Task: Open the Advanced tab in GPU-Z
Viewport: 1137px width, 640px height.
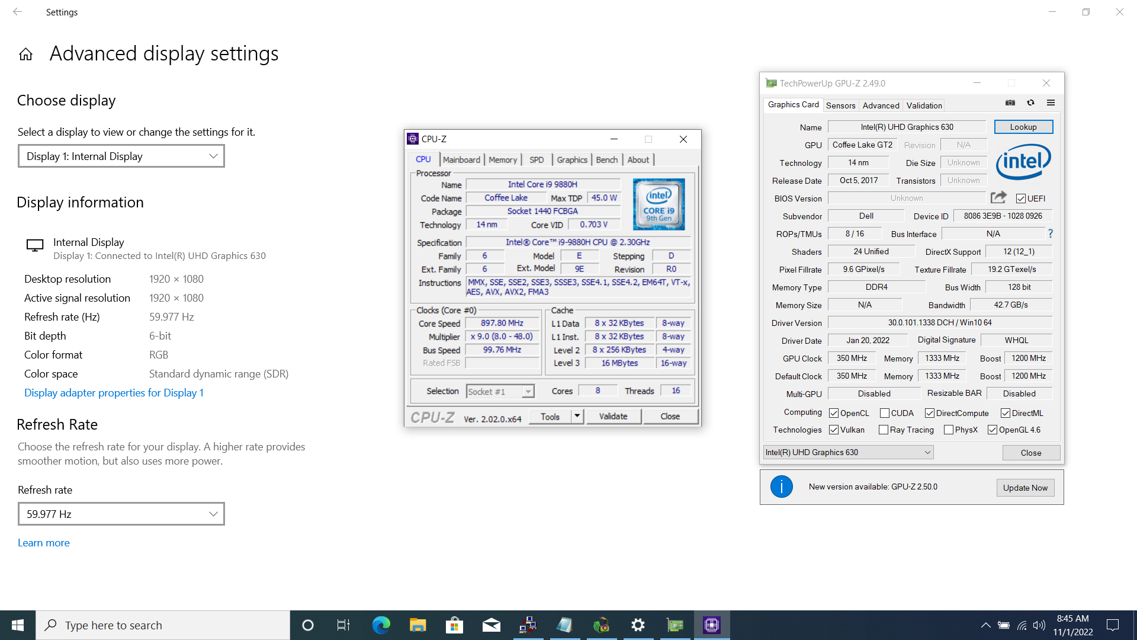Action: [x=881, y=105]
